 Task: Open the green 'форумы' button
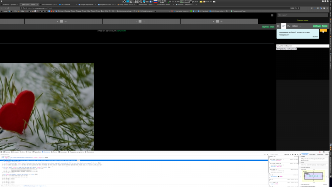coord(317,26)
